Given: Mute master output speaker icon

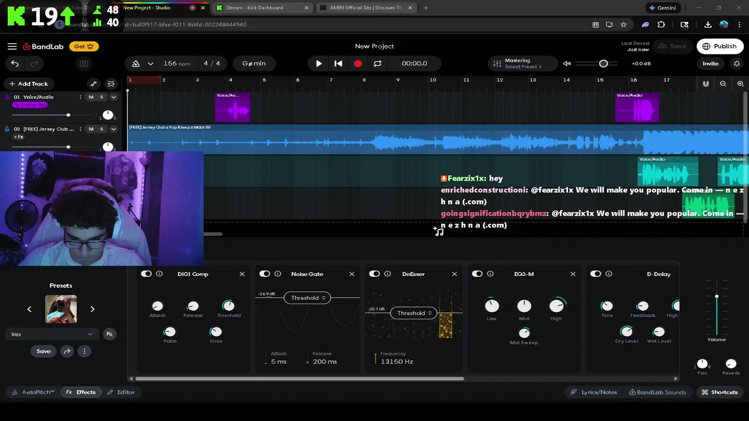Looking at the screenshot, I should point(566,63).
